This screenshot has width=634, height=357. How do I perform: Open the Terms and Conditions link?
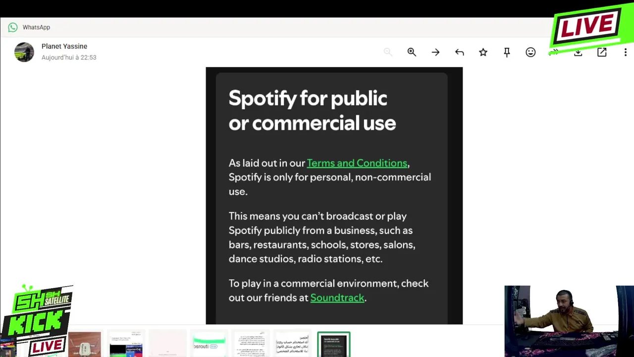click(x=357, y=163)
